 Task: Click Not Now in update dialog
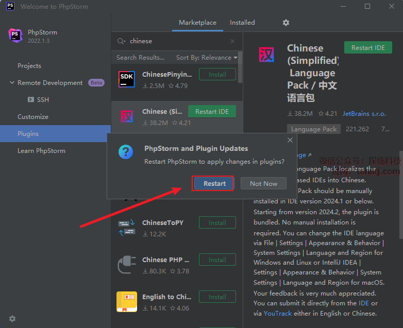(263, 184)
